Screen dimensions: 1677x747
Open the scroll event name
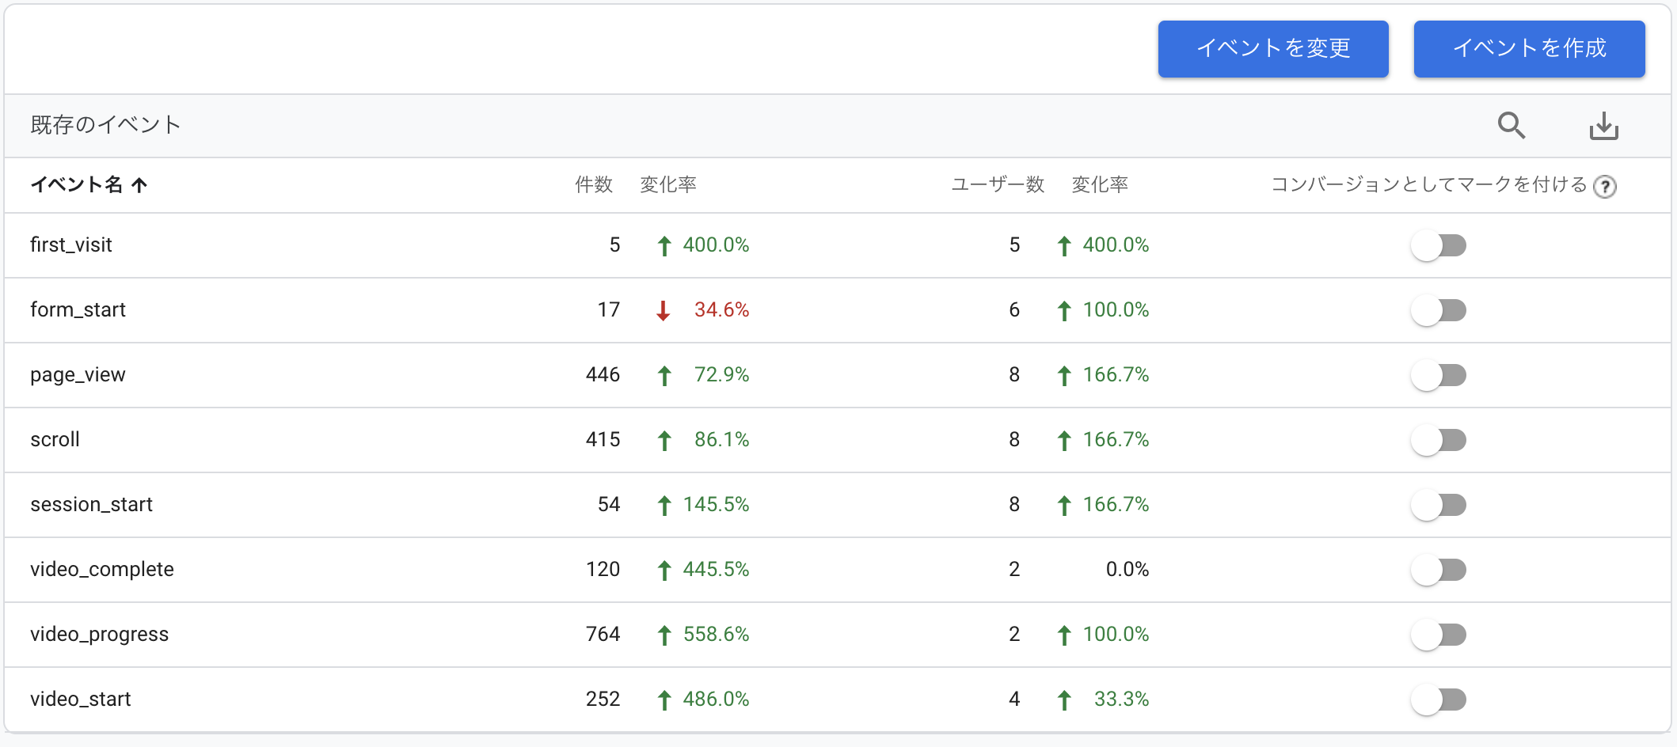[55, 440]
